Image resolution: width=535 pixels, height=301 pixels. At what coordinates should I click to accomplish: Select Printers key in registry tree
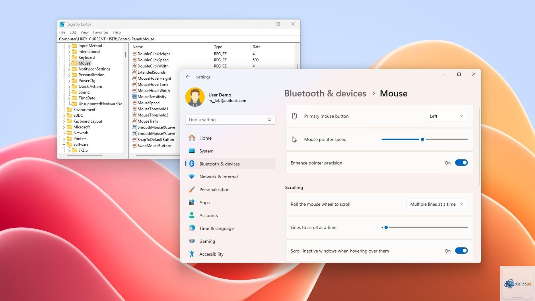[x=77, y=139]
